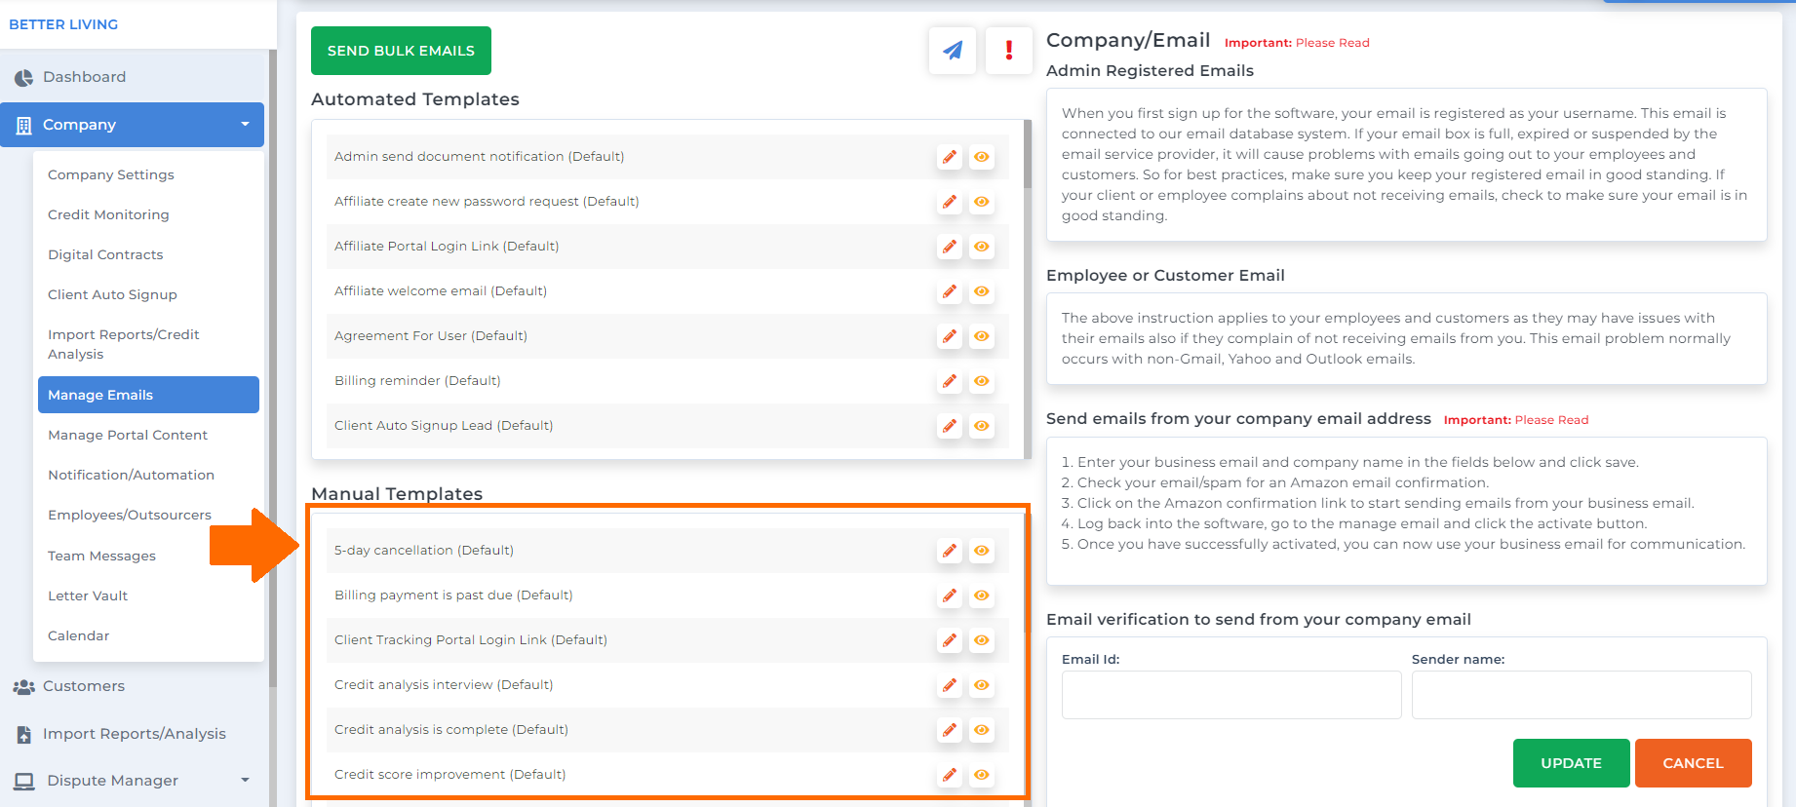Click the Customers people icon in the sidebar

23,686
